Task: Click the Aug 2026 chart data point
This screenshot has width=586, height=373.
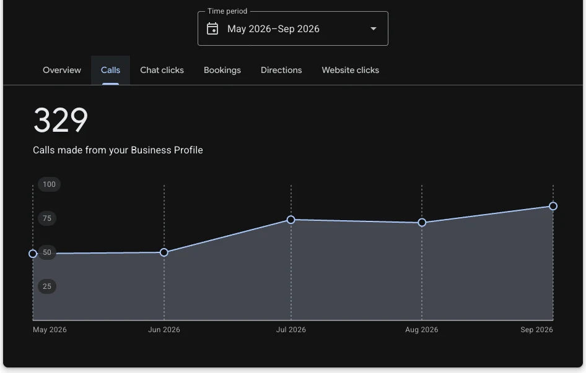Action: pyautogui.click(x=422, y=223)
